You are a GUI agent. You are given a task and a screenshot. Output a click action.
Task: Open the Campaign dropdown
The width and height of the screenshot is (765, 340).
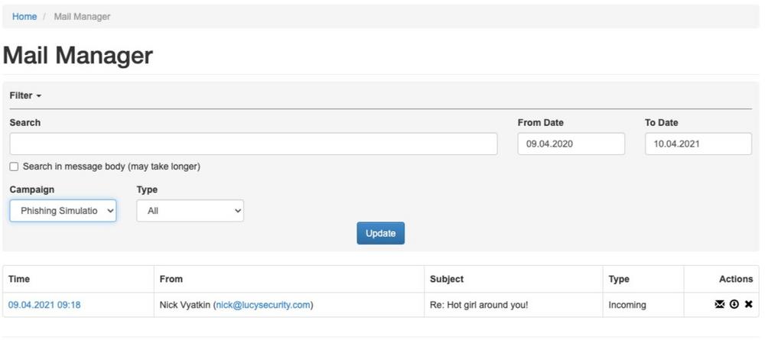[63, 210]
